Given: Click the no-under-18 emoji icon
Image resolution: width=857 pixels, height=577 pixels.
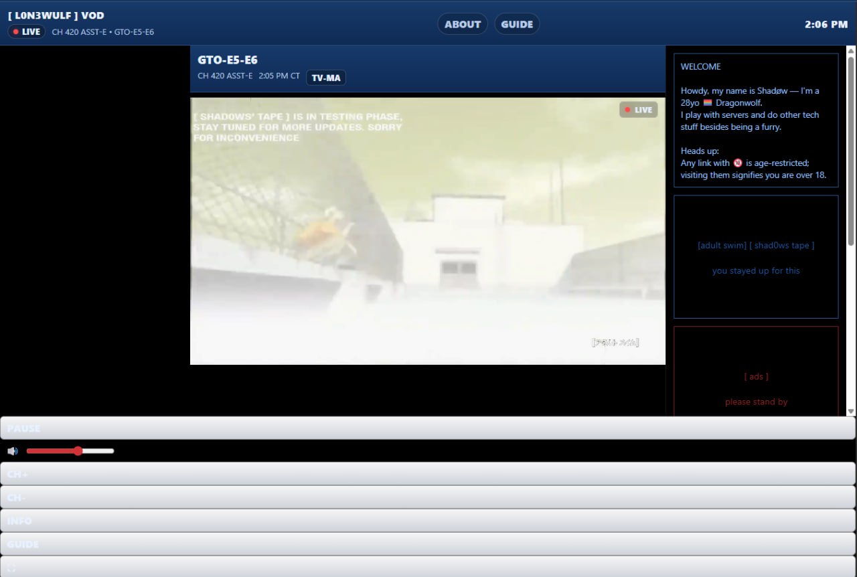Looking at the screenshot, I should click(x=738, y=163).
